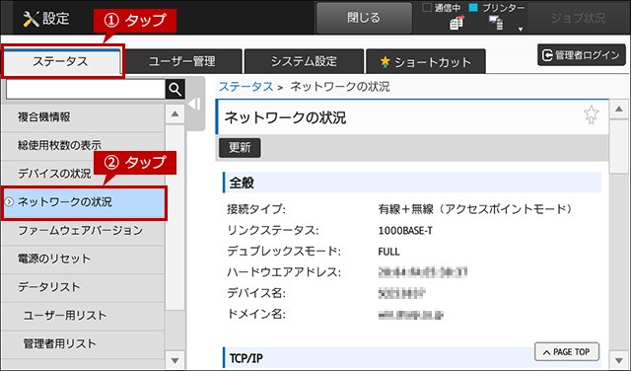Open the システム設定 tab
The image size is (631, 371).
(304, 61)
